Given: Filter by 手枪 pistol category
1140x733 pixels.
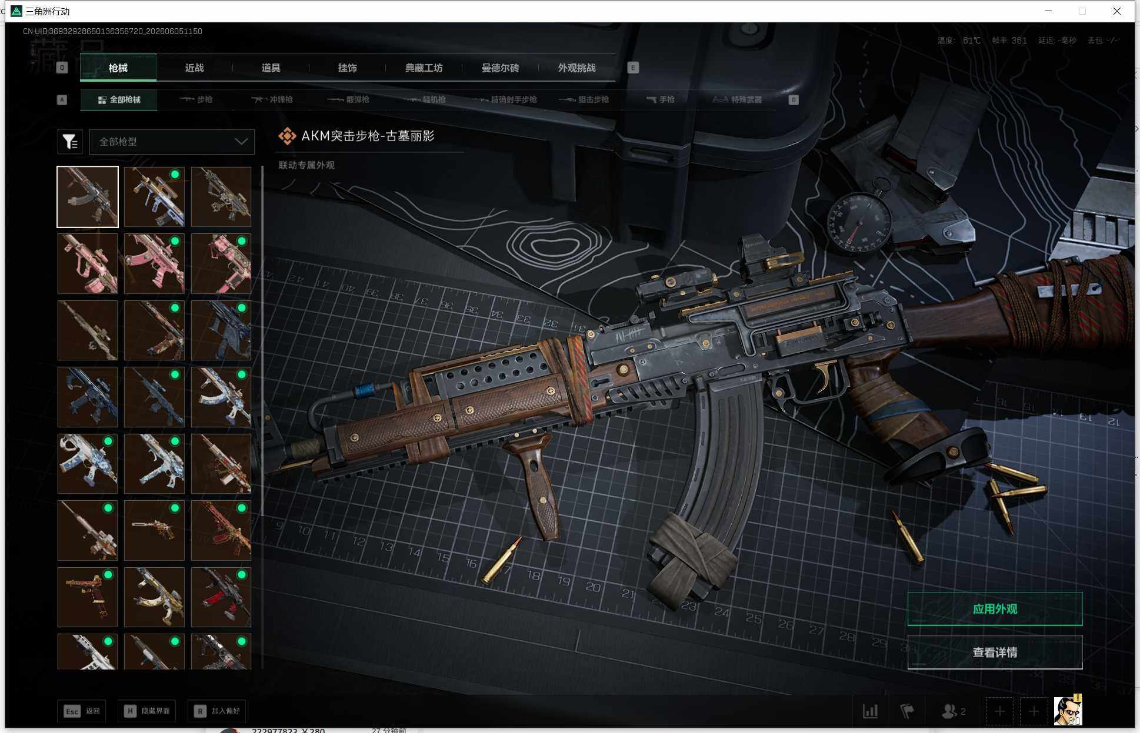Looking at the screenshot, I should pos(661,99).
